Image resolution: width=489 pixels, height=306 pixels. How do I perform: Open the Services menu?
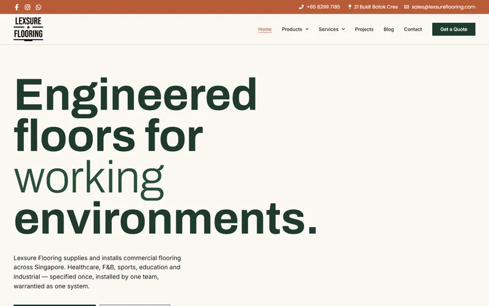point(328,29)
